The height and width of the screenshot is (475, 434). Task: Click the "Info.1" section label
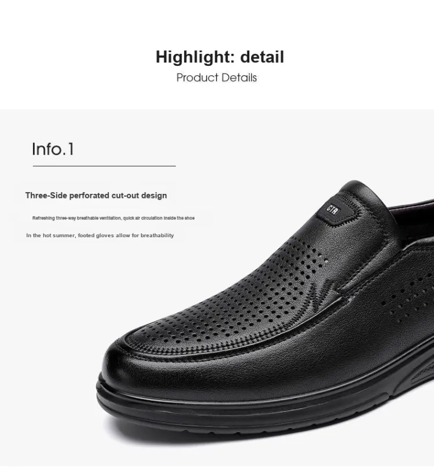[x=53, y=149]
